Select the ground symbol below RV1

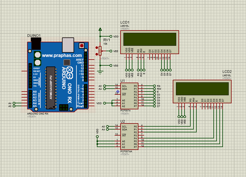(x=100, y=72)
